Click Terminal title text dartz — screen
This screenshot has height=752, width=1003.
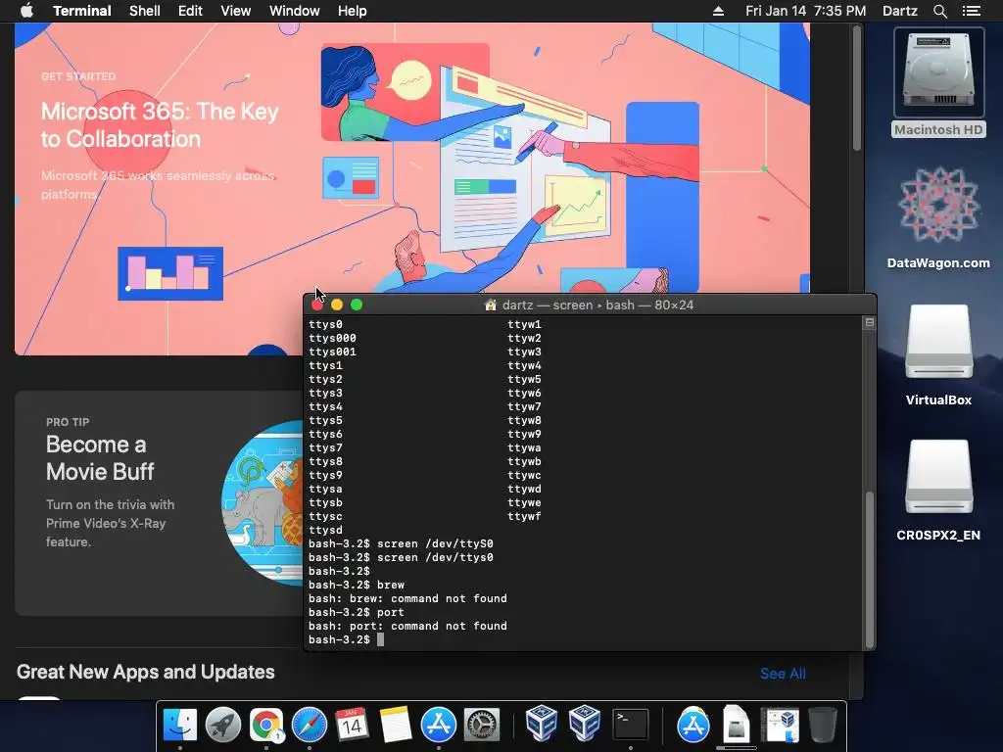coord(548,305)
